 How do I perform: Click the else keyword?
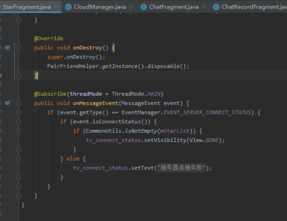(x=73, y=159)
